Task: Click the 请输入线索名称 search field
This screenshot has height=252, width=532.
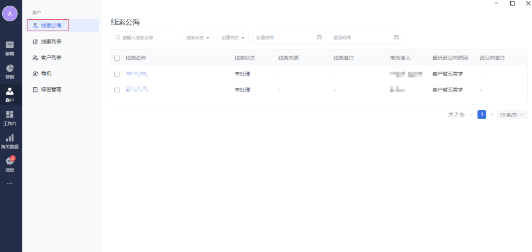Action: click(145, 38)
